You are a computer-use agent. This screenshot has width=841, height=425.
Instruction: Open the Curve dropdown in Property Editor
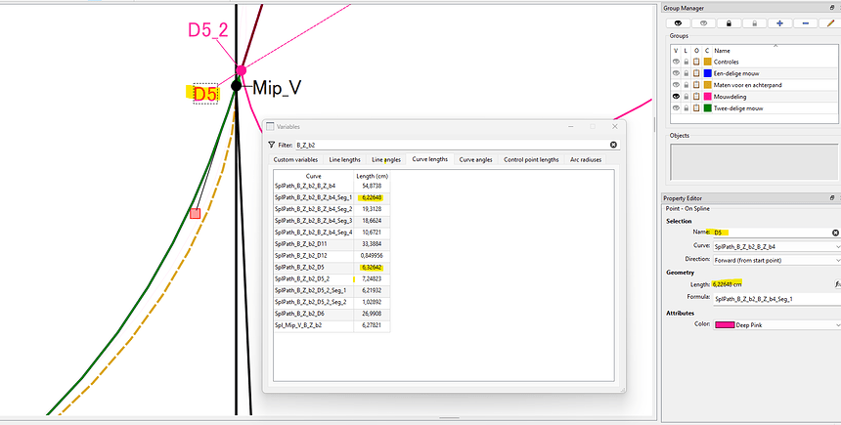coord(836,246)
